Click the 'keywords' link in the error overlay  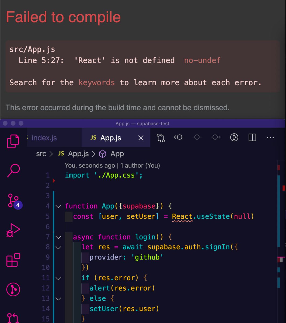97,82
